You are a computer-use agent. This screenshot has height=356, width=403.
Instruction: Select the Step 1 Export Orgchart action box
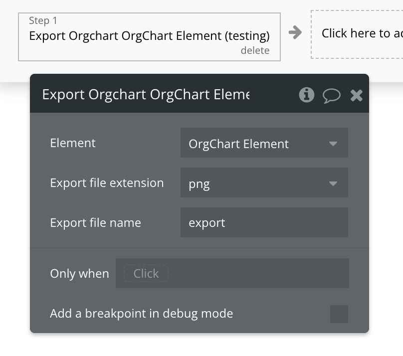click(149, 37)
